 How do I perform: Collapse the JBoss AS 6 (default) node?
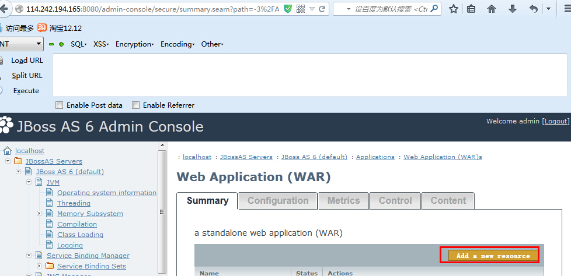[x=18, y=171]
